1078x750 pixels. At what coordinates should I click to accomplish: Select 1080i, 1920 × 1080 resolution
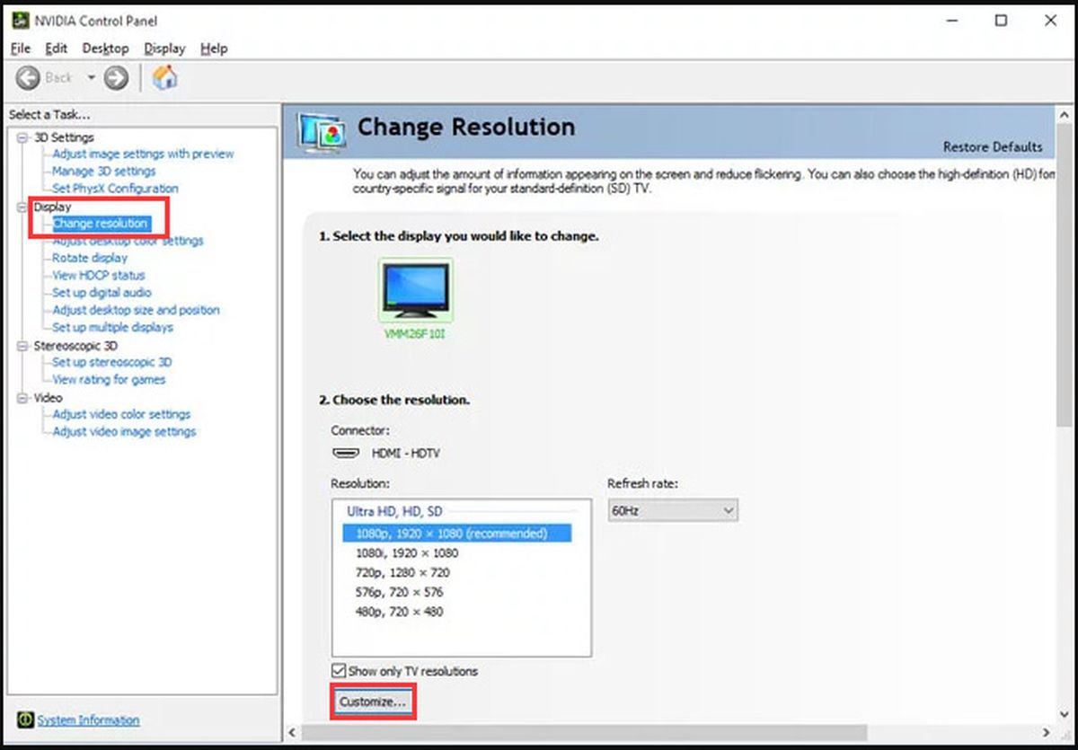point(407,553)
